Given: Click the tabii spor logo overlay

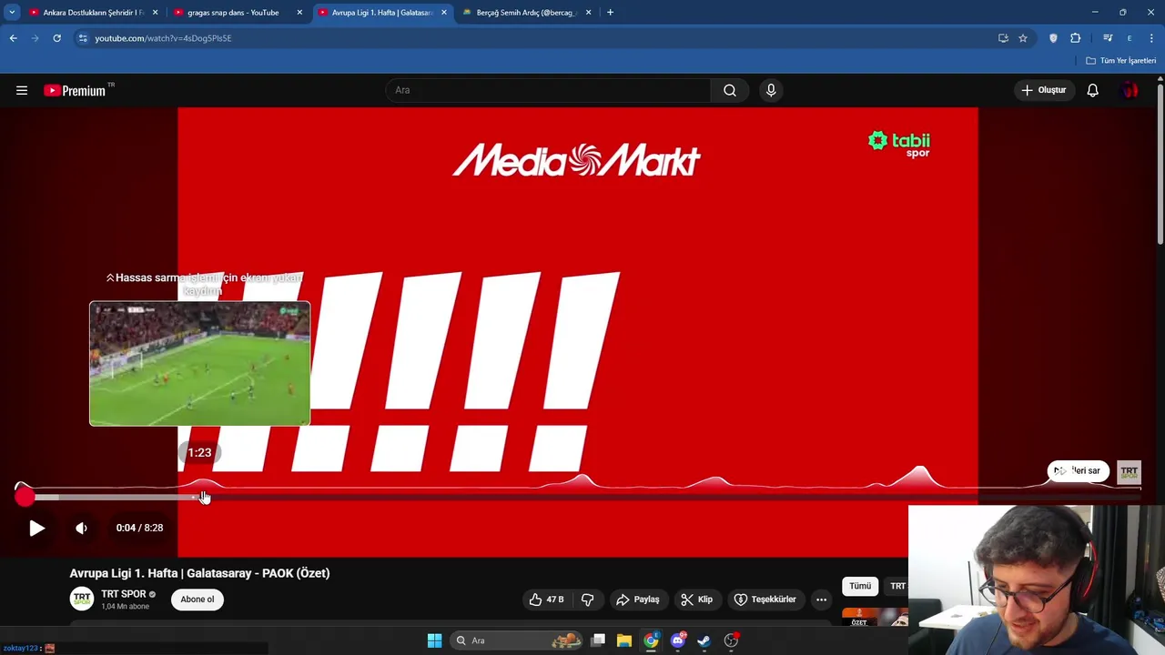Looking at the screenshot, I should click(899, 144).
